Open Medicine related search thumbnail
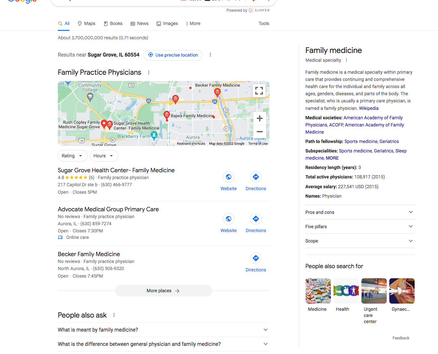Image resolution: width=438 pixels, height=354 pixels. pos(318,291)
